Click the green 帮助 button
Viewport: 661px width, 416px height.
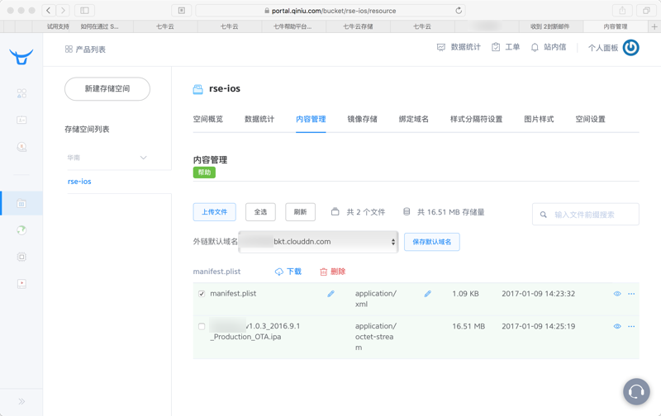tap(204, 173)
